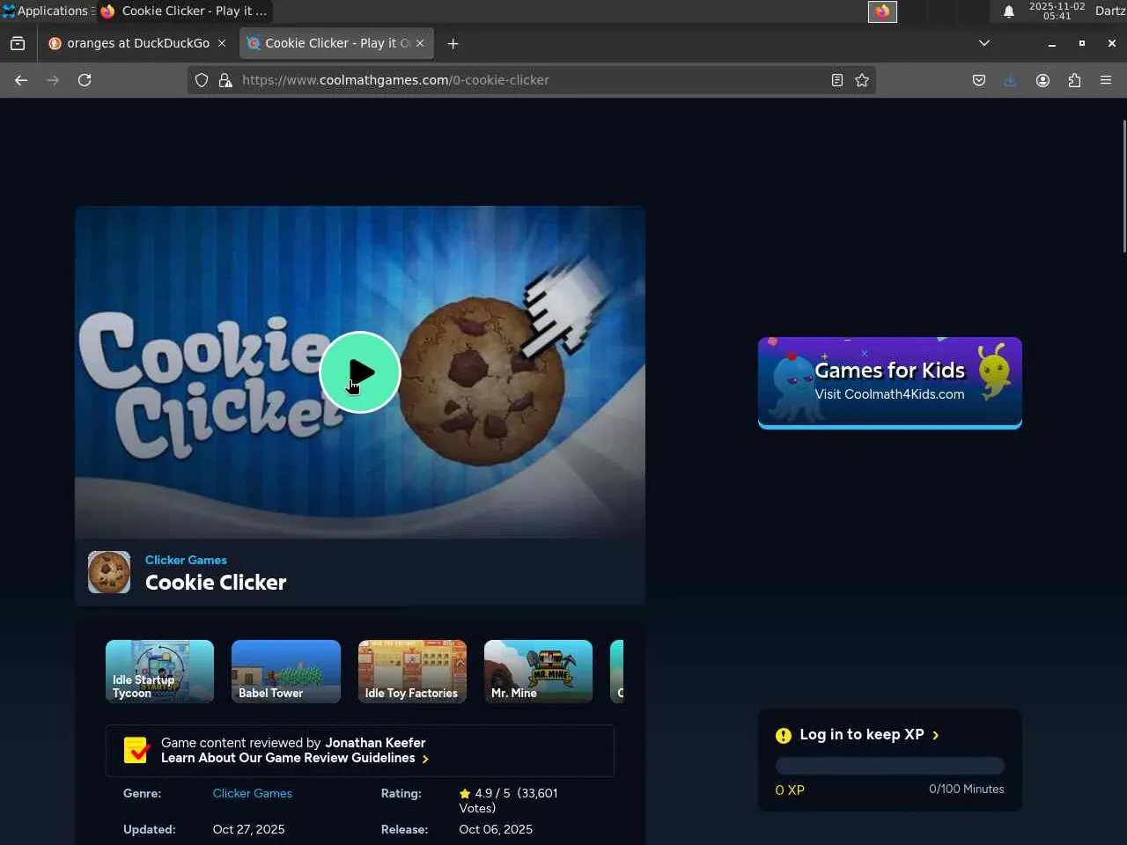Click the 0/100 Minutes text
Image resolution: width=1127 pixels, height=845 pixels.
tap(967, 790)
